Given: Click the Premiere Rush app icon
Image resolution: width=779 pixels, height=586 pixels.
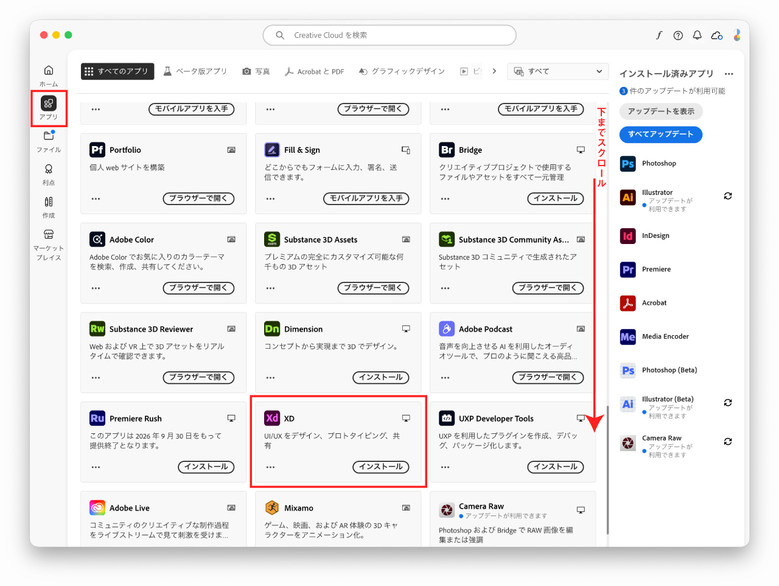Looking at the screenshot, I should [97, 418].
